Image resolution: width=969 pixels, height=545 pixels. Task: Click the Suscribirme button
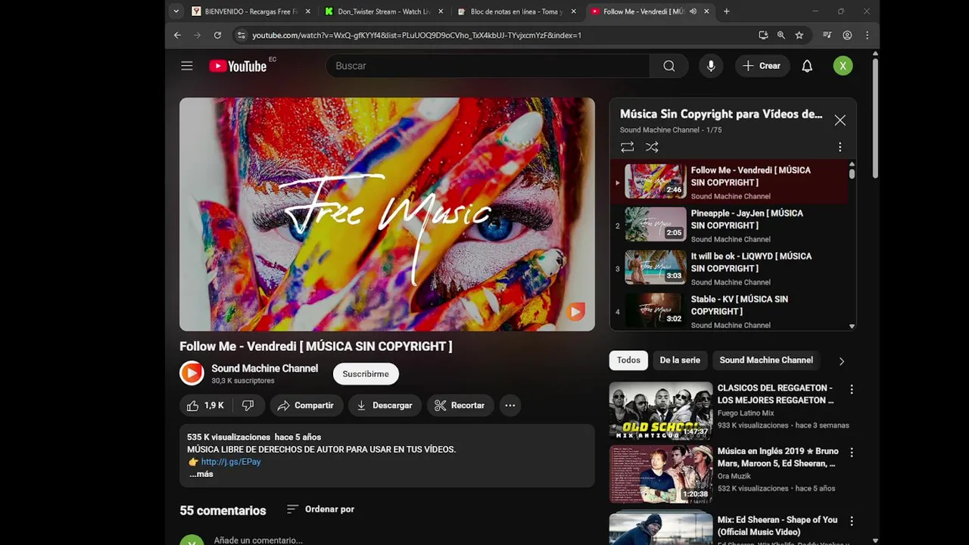click(366, 374)
